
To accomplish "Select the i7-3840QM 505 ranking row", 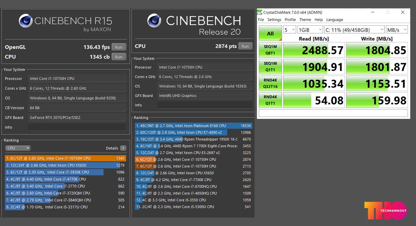I will (65, 200).
